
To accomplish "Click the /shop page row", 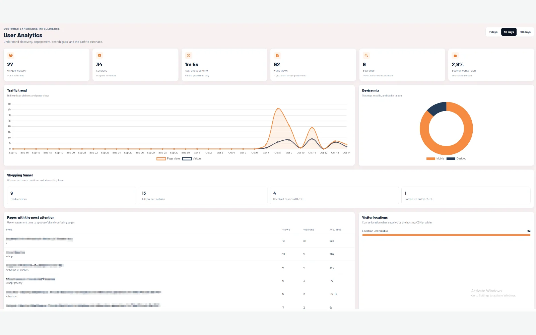I will point(179,254).
